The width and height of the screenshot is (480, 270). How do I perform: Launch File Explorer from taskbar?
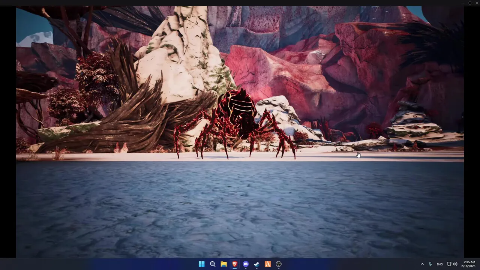coord(223,264)
